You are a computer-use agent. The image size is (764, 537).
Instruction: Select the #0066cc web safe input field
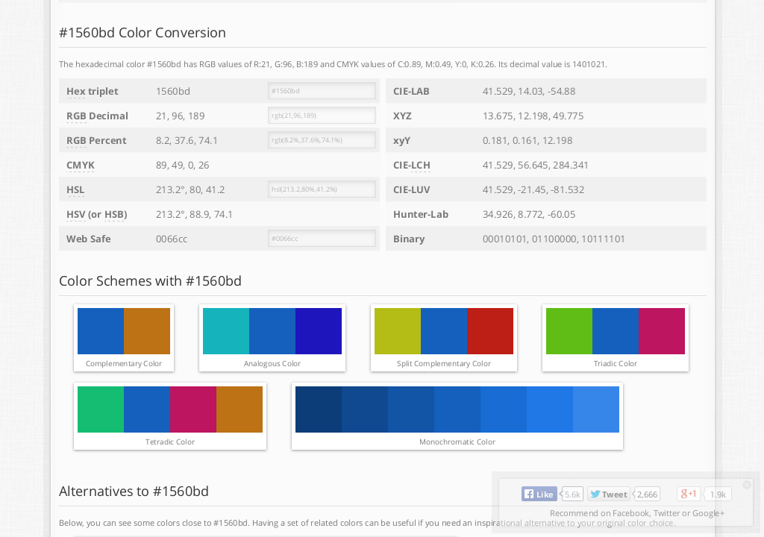(322, 239)
